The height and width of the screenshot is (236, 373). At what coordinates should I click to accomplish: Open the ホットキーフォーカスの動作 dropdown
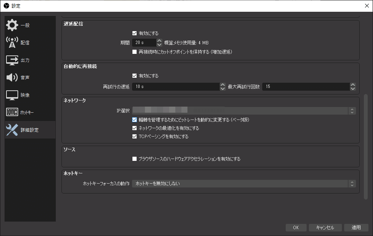point(244,183)
